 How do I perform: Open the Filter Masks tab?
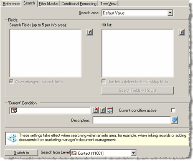coord(48,4)
